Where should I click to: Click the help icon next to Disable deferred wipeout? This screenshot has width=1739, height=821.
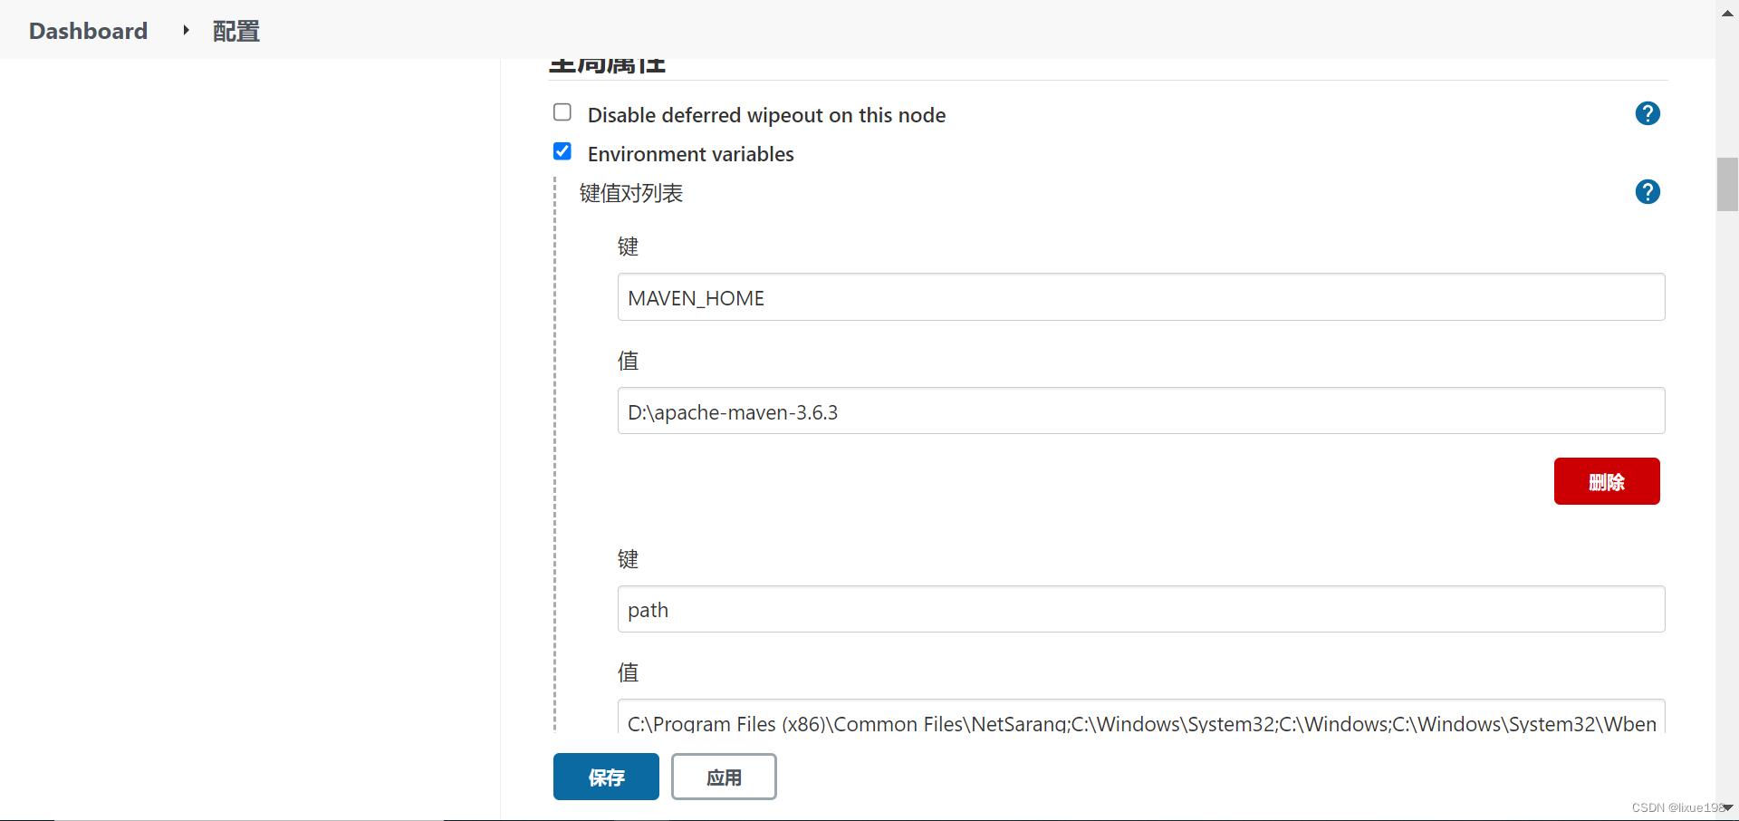point(1647,113)
